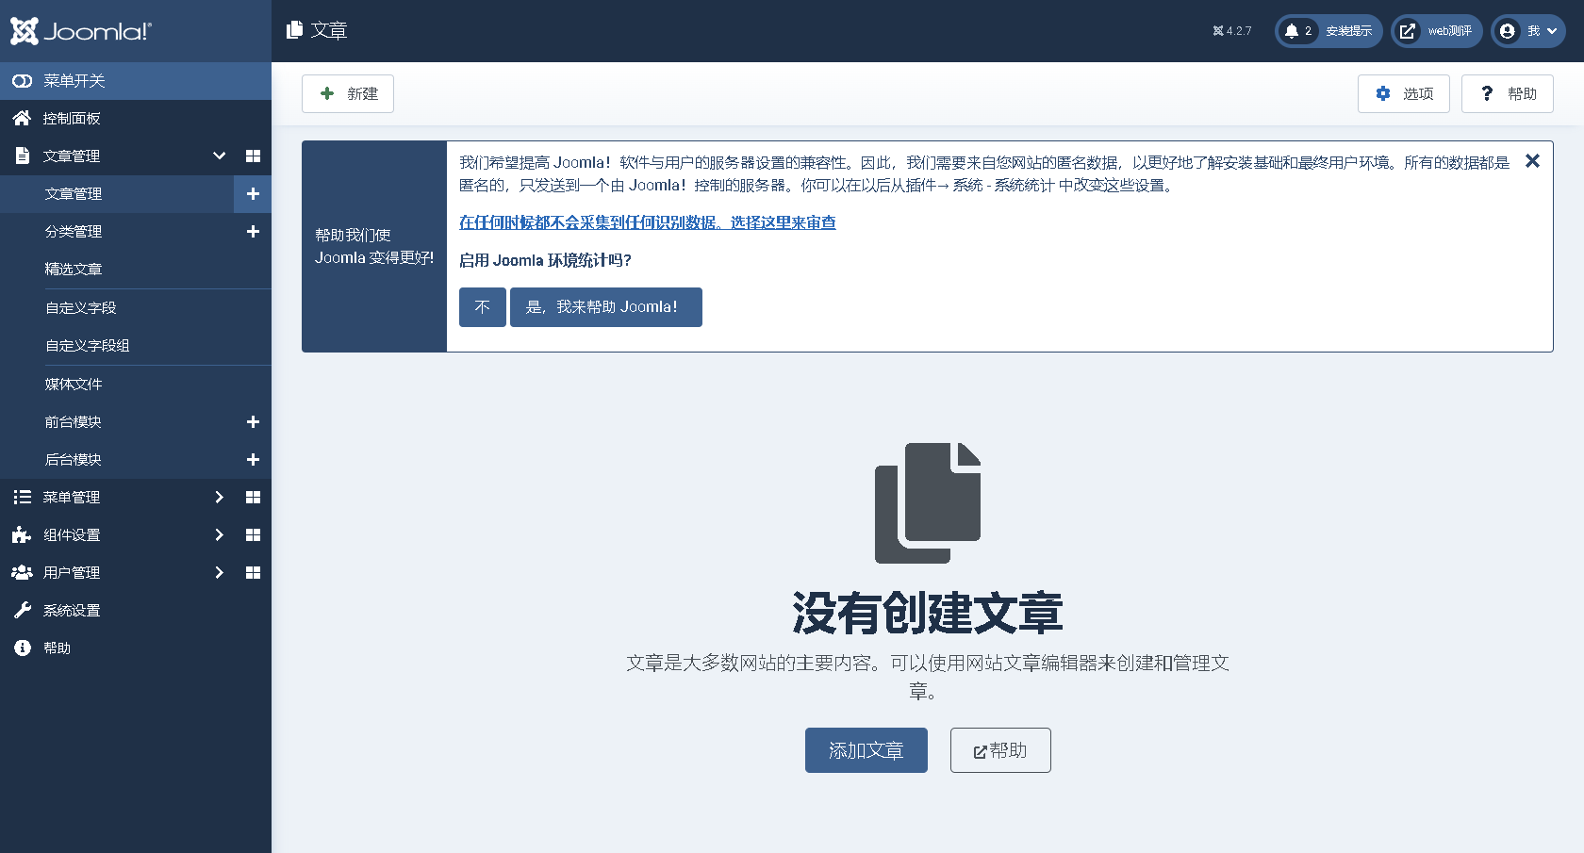Click the plus icon beside 后台模块

click(x=253, y=460)
